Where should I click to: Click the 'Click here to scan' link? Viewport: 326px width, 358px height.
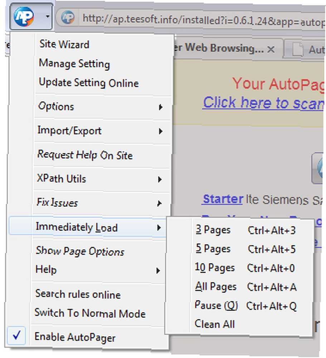[x=264, y=103]
